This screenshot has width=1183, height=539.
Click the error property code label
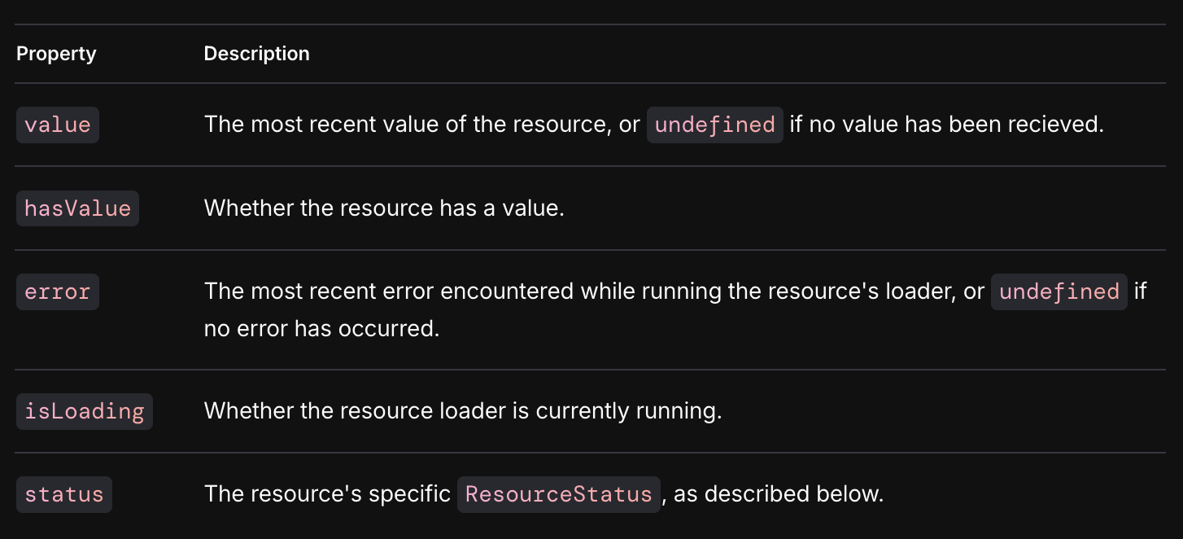(58, 292)
